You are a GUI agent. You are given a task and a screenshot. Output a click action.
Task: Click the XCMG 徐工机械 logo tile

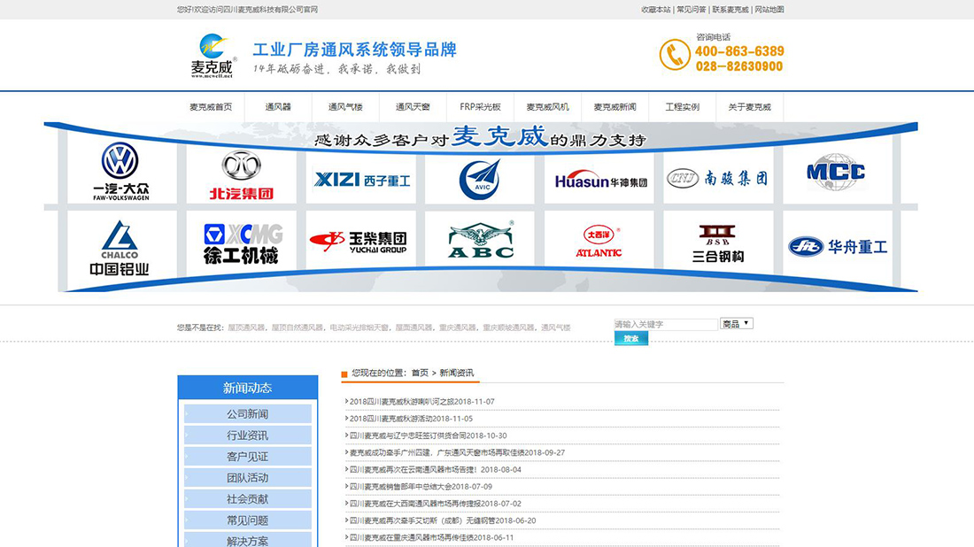241,243
